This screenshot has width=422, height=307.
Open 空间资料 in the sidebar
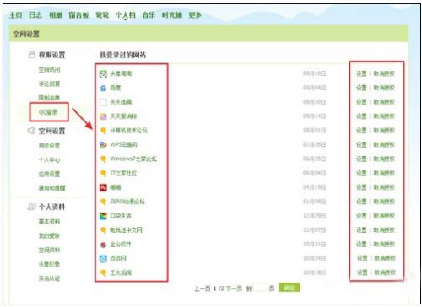(49, 250)
